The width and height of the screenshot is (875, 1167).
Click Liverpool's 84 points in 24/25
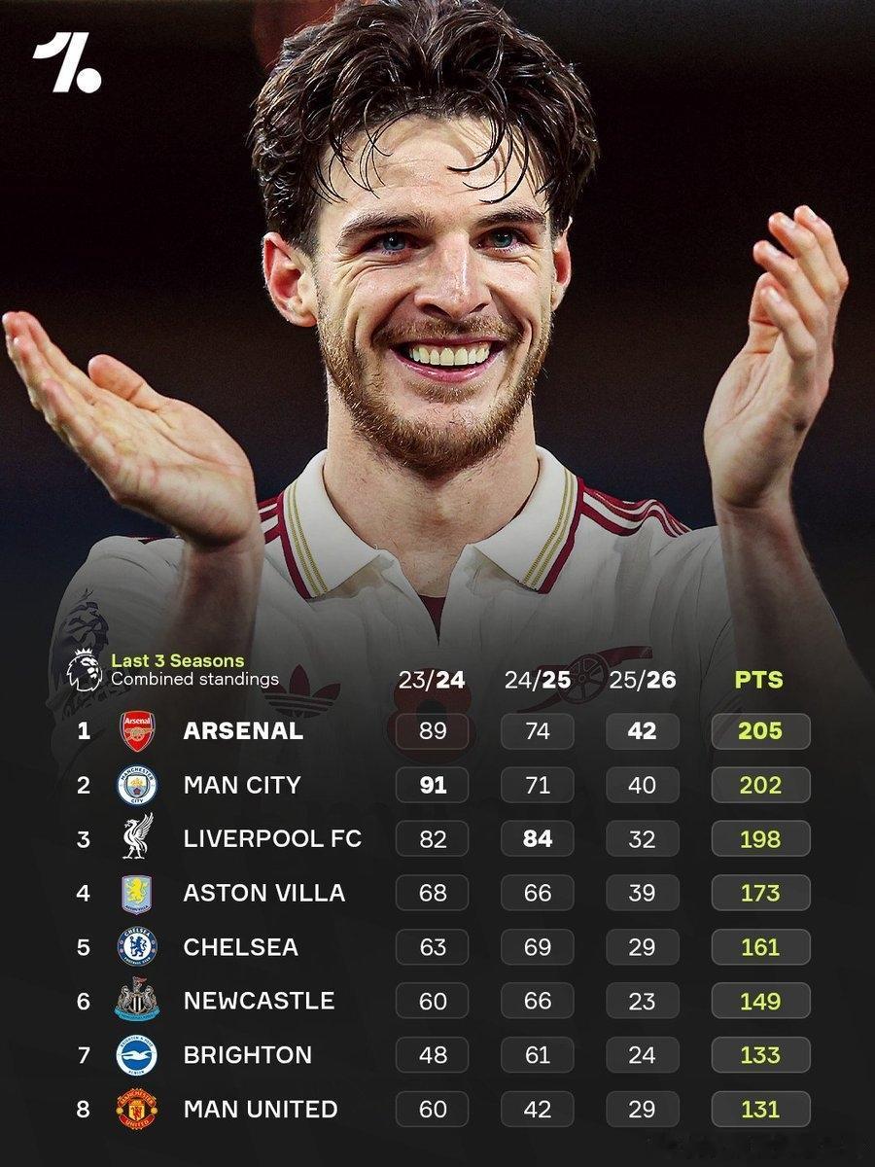[538, 838]
